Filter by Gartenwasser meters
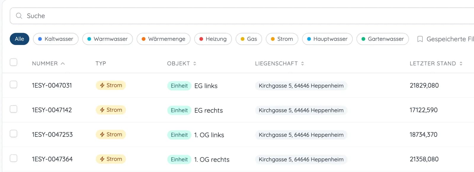474x172 pixels. (x=383, y=39)
